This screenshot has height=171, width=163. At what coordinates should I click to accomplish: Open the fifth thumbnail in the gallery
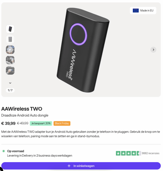click(10, 70)
